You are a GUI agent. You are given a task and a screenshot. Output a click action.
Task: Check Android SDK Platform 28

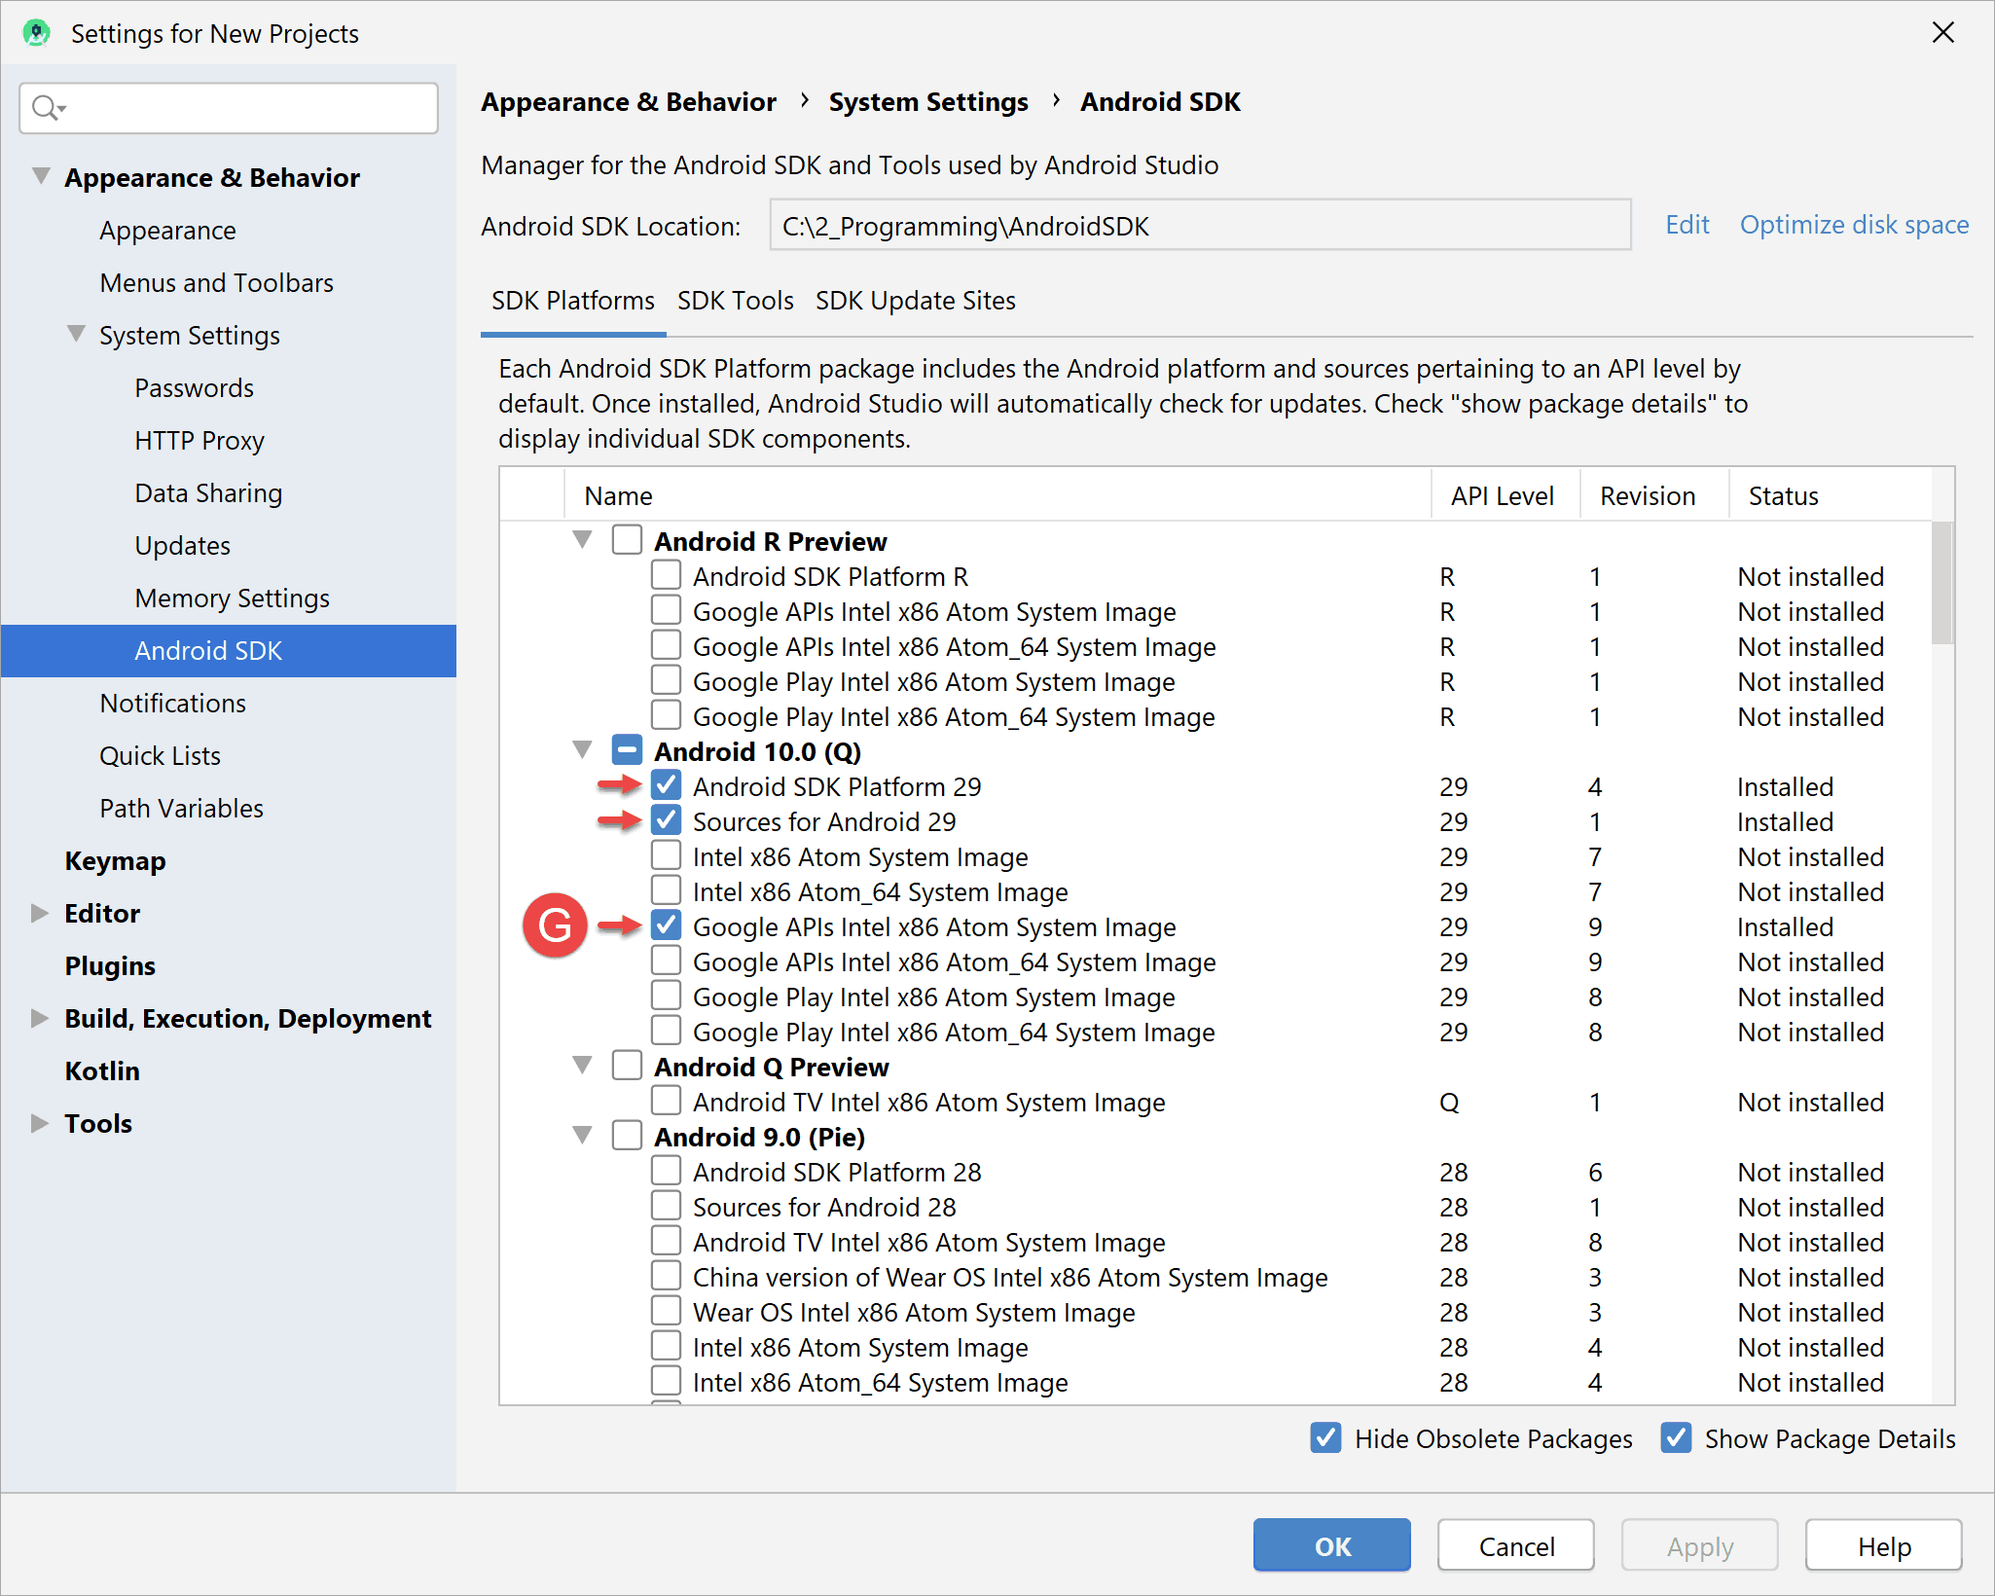pos(666,1171)
